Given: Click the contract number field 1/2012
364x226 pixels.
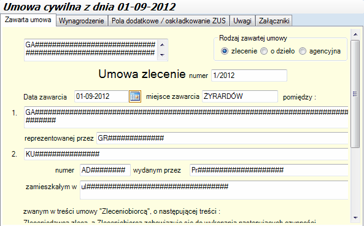Looking at the screenshot, I should pos(249,76).
